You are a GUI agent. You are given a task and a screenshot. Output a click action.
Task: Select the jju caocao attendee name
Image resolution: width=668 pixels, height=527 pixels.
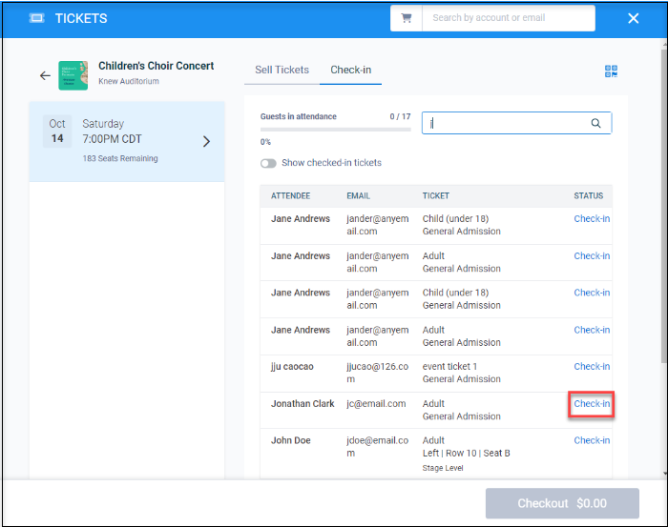tap(292, 367)
